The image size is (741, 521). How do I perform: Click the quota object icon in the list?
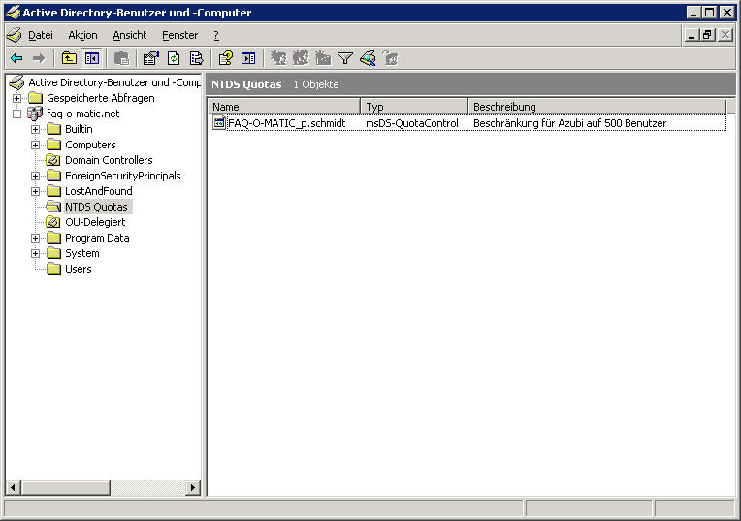click(219, 123)
